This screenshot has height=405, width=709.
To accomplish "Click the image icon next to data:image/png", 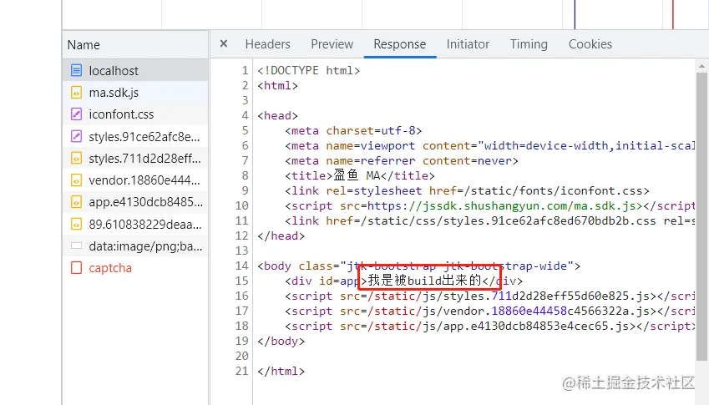I will point(77,246).
